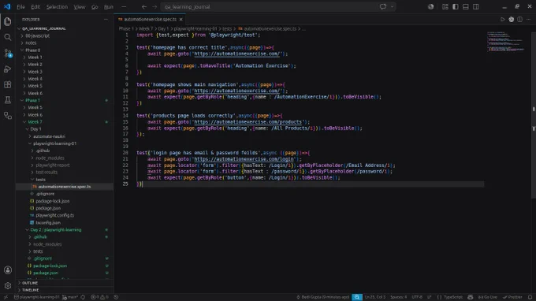Open the View menu
The height and width of the screenshot is (301, 536).
tap(80, 7)
